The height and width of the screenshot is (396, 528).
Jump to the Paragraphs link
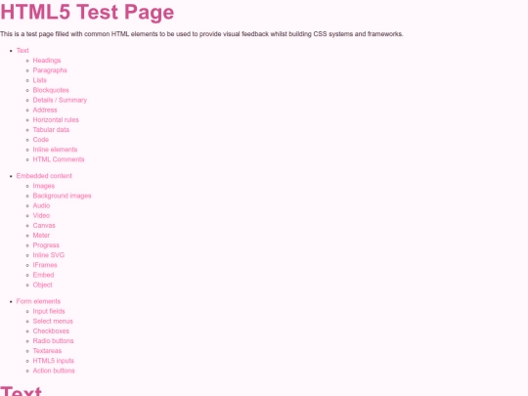[50, 70]
